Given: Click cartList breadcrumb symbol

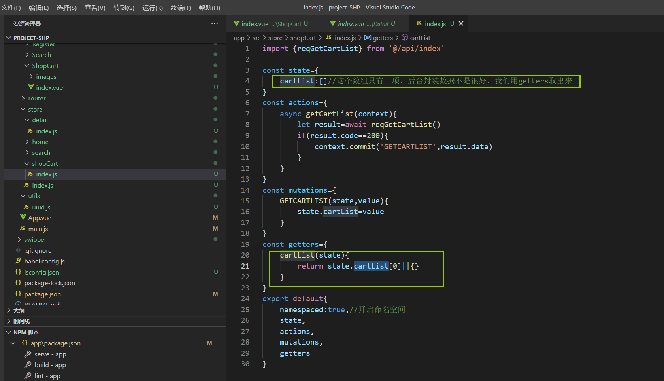Looking at the screenshot, I should [x=420, y=38].
